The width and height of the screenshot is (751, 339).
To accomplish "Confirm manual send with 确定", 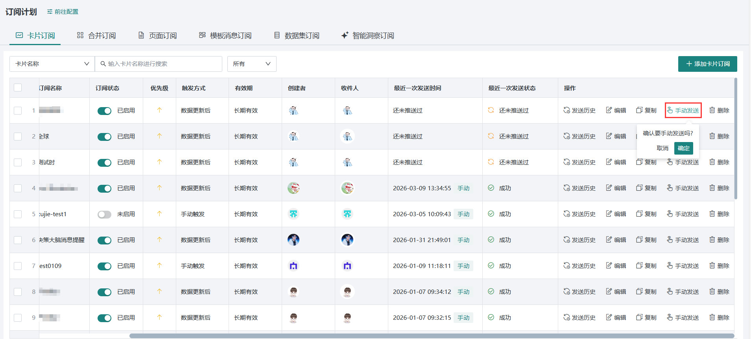I will pyautogui.click(x=684, y=148).
